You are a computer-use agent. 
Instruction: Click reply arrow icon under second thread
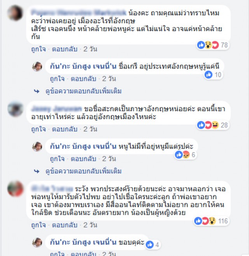37,172
